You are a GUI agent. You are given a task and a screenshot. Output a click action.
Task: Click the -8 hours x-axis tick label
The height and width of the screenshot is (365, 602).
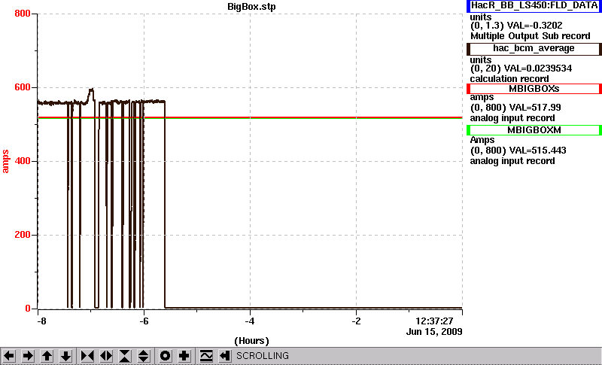click(41, 321)
